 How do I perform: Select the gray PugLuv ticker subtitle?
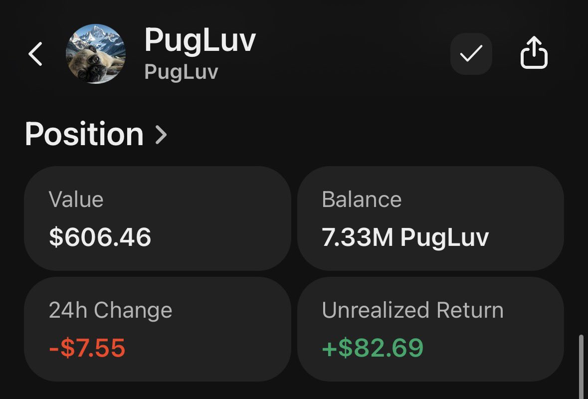click(x=181, y=72)
